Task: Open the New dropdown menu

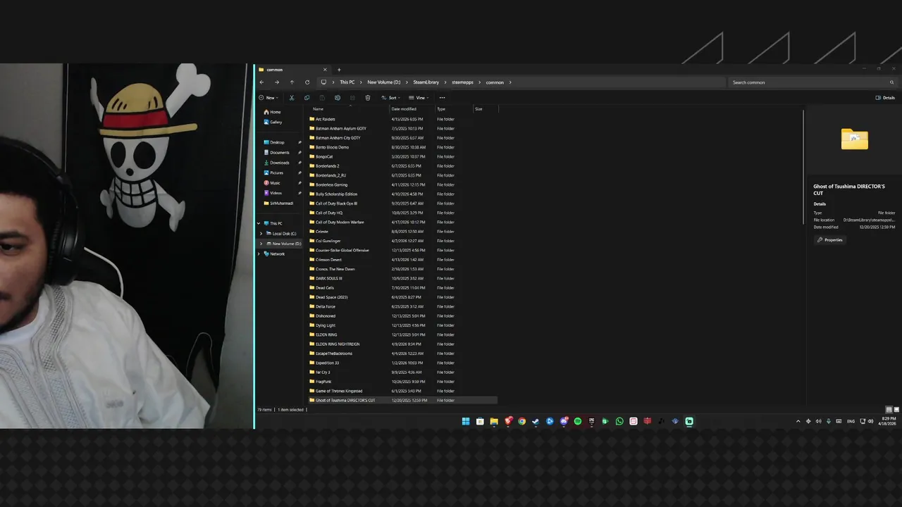Action: point(268,98)
